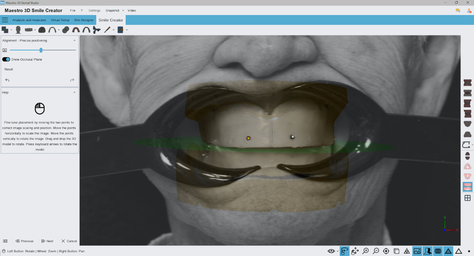The width and height of the screenshot is (474, 256).
Task: Select the Smile Creator tab
Action: (111, 20)
